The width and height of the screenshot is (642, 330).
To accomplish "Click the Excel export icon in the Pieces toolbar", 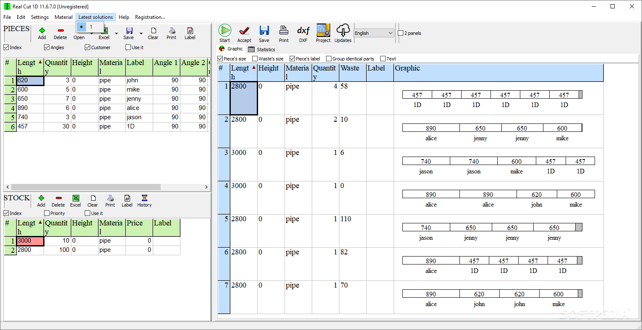I will [x=105, y=31].
